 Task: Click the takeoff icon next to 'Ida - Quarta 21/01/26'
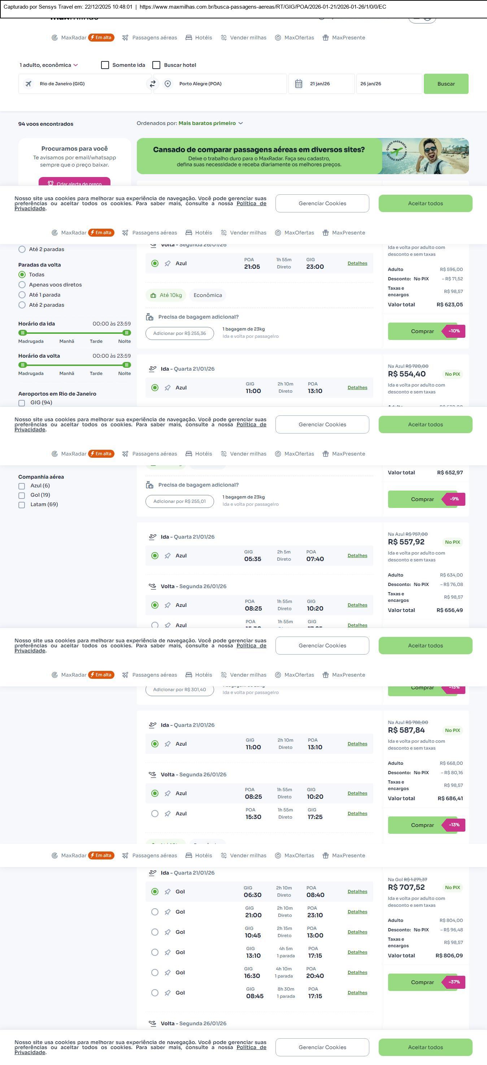[x=152, y=369]
